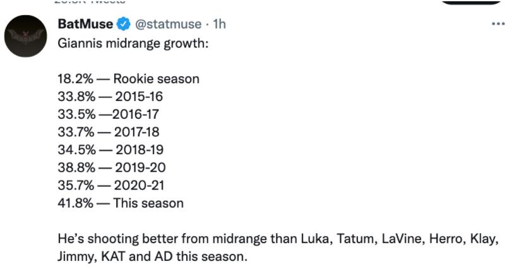The image size is (519, 271).
Task: Select the '18.2% — Rookie season' line
Action: (128, 80)
